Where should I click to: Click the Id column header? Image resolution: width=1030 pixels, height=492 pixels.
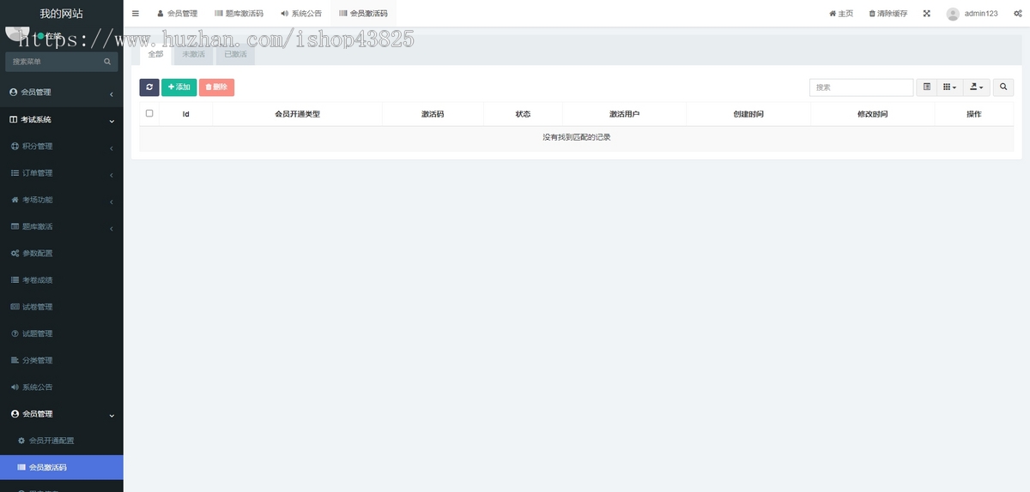185,114
